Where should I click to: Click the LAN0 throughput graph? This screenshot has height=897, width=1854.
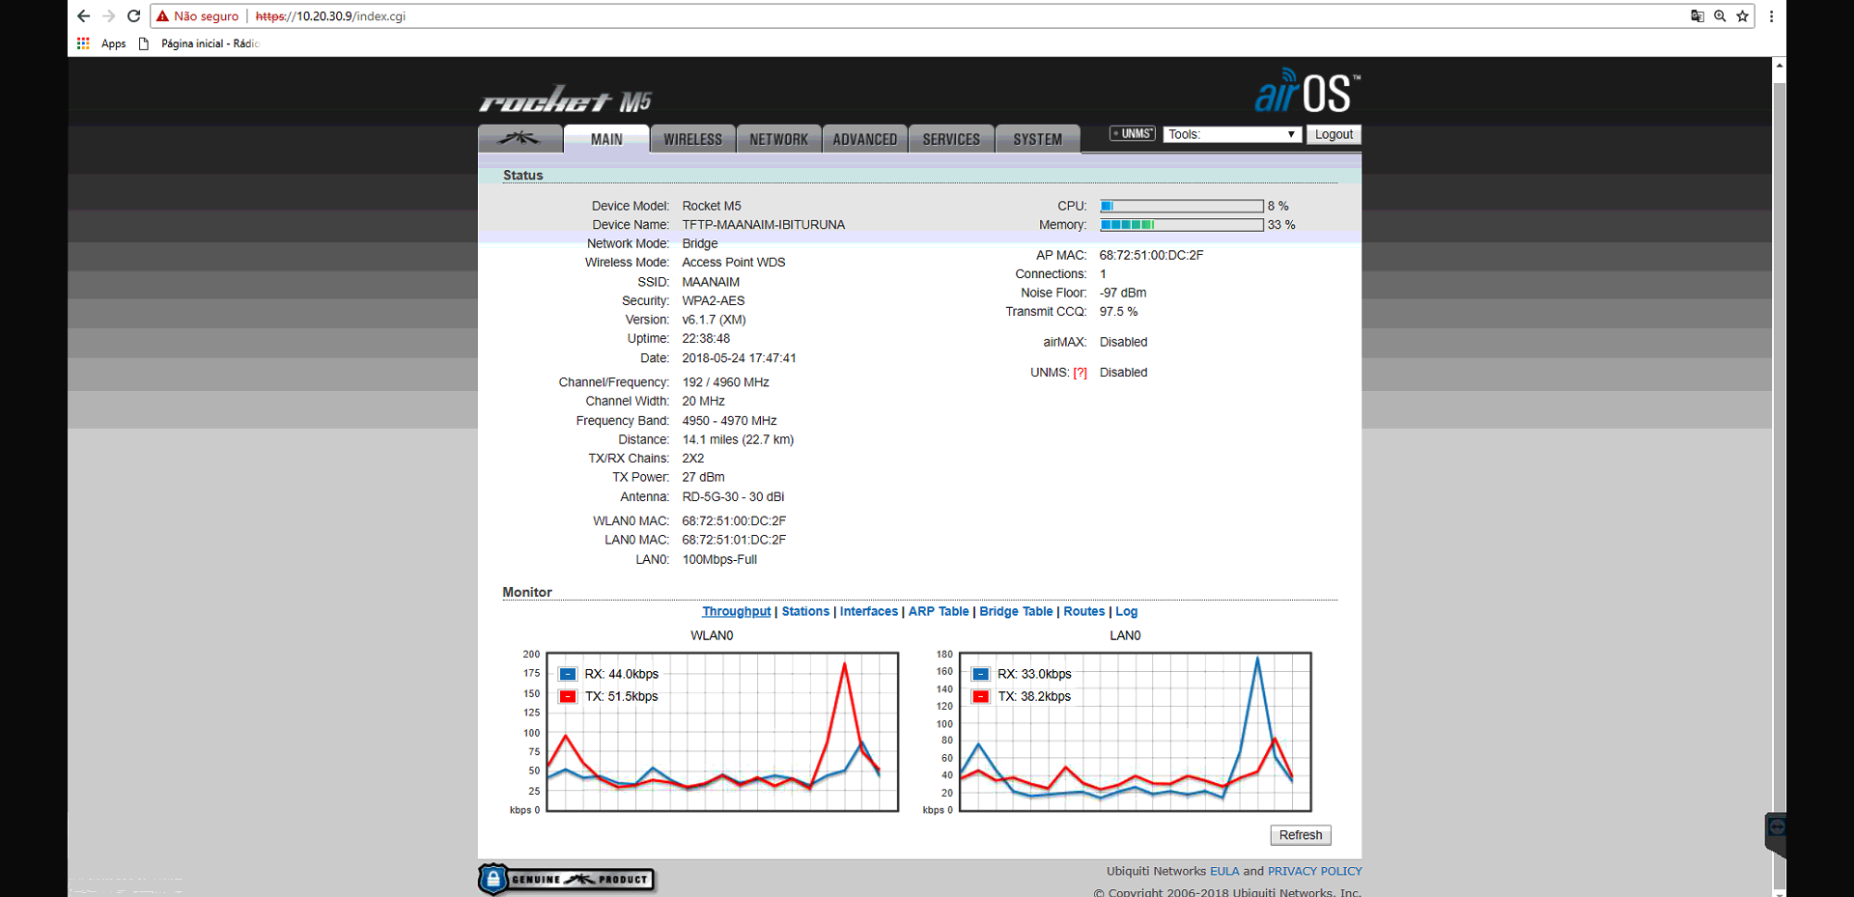1136,732
